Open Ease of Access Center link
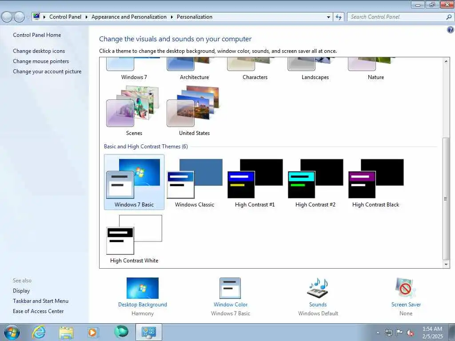Image resolution: width=455 pixels, height=341 pixels. tap(38, 311)
